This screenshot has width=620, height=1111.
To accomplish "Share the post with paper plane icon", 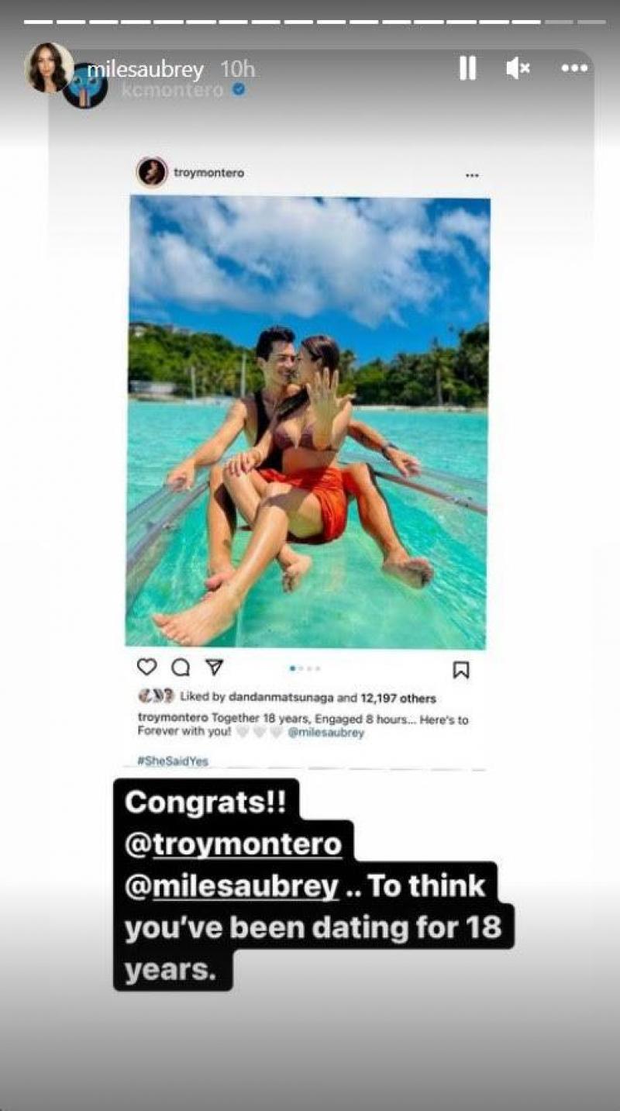I will (215, 667).
